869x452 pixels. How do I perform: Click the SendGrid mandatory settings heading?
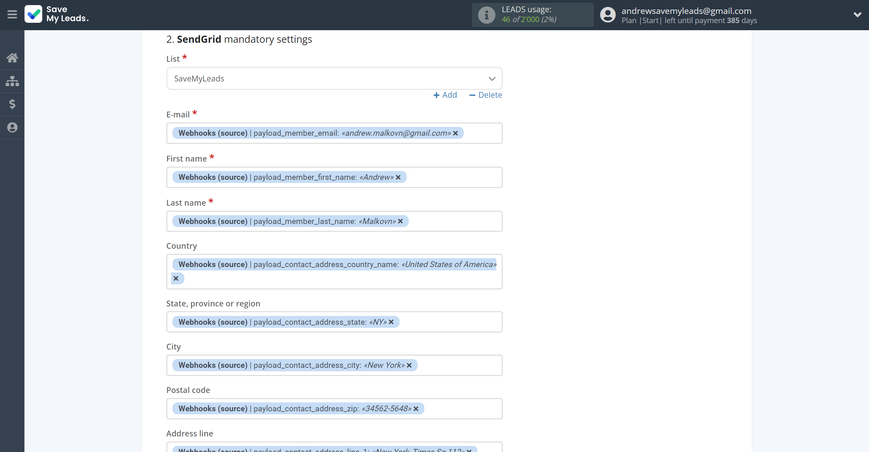239,39
